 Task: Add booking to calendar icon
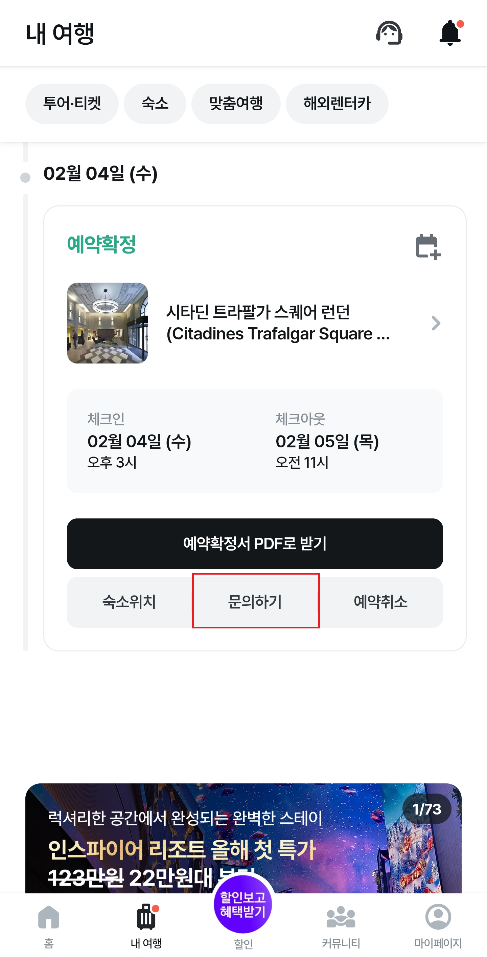427,247
